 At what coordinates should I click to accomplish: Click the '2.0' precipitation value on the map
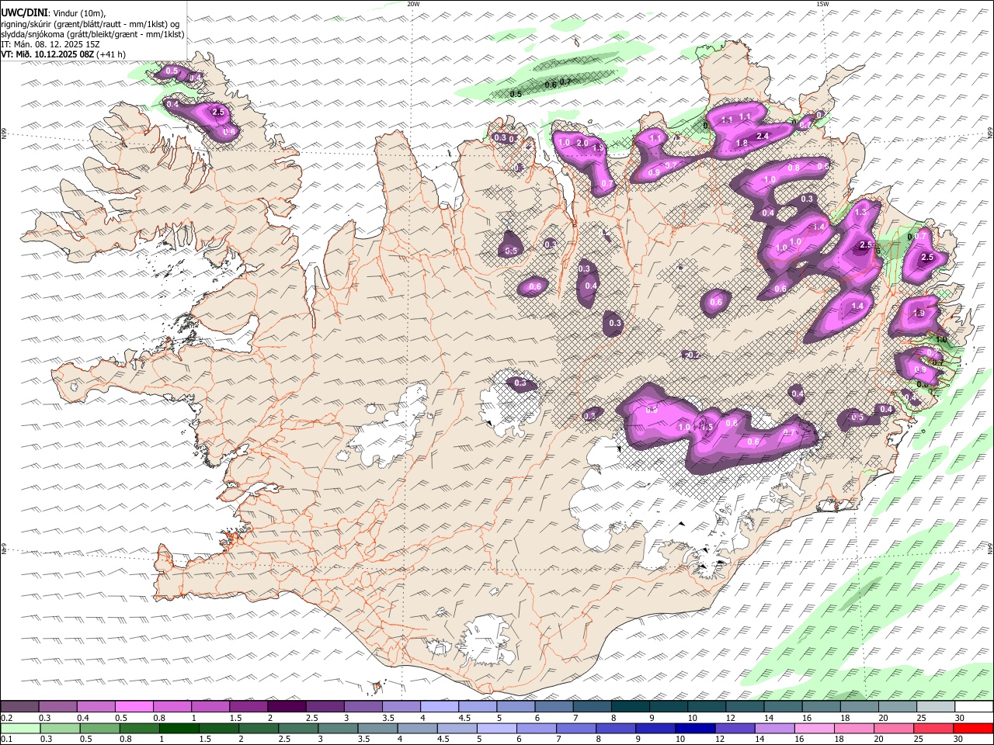coord(582,143)
